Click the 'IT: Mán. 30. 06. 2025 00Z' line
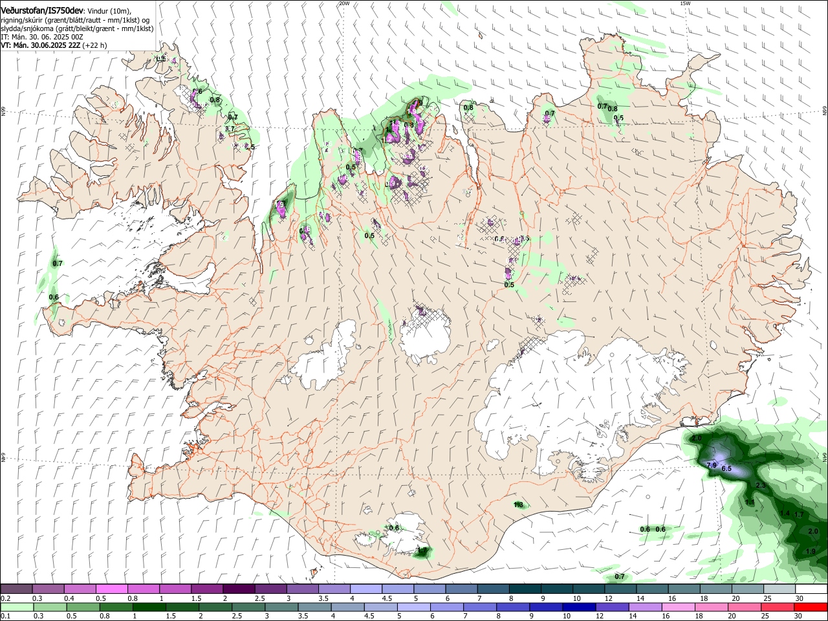This screenshot has height=621, width=828. [x=41, y=37]
